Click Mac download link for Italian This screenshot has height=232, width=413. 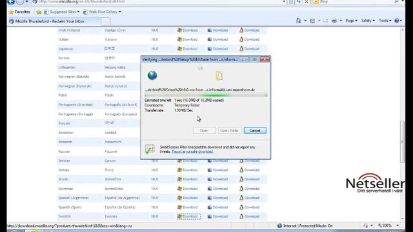217,39
